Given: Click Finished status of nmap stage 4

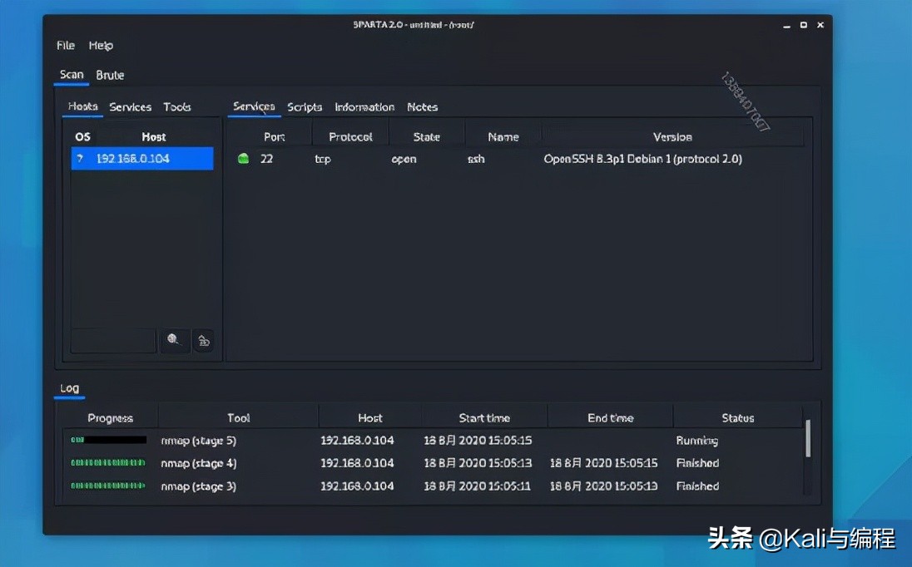Looking at the screenshot, I should (x=697, y=463).
